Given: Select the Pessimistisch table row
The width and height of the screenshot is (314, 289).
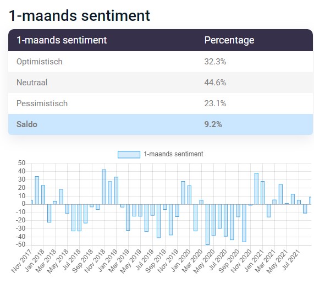Looking at the screenshot, I should pyautogui.click(x=161, y=103).
